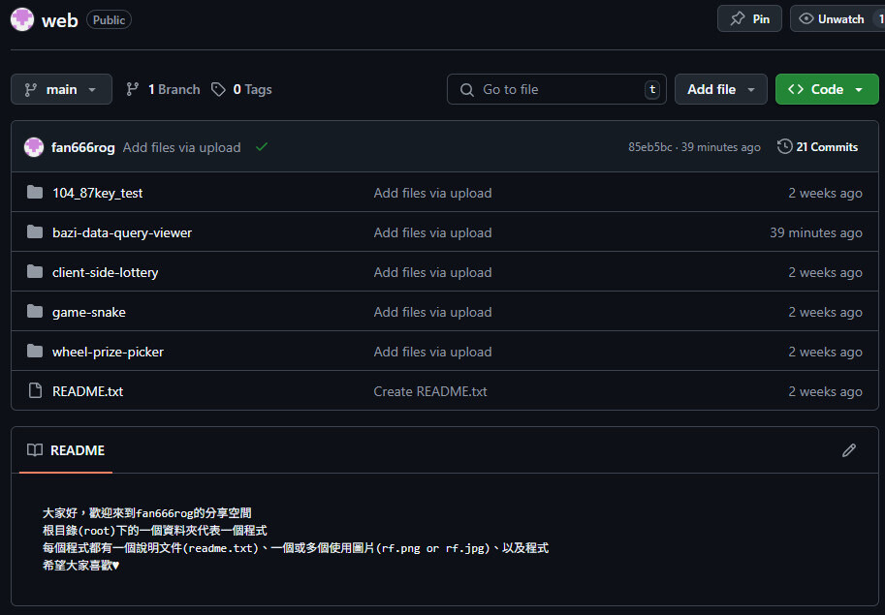Click the README.txt file icon
The image size is (885, 615).
(x=35, y=391)
